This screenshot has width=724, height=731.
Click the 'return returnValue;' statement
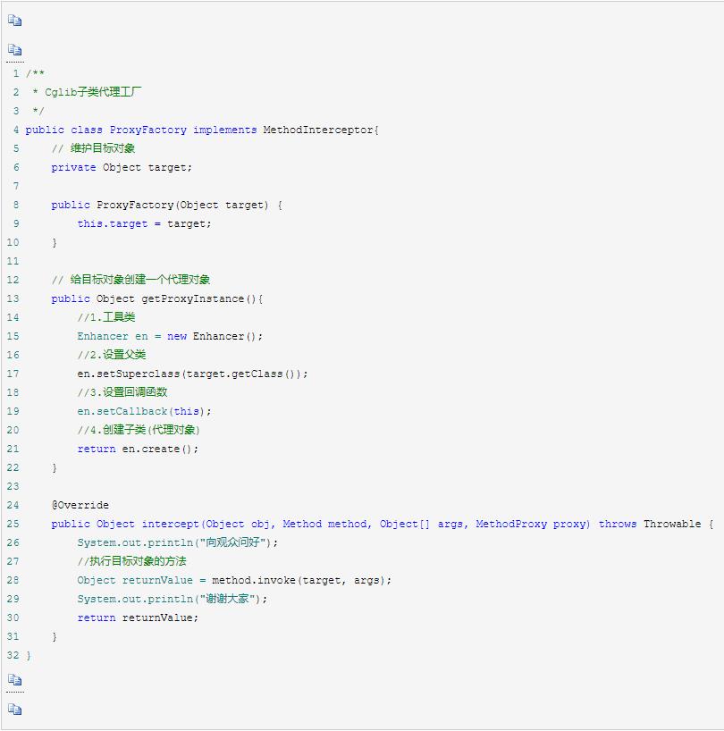click(x=138, y=618)
